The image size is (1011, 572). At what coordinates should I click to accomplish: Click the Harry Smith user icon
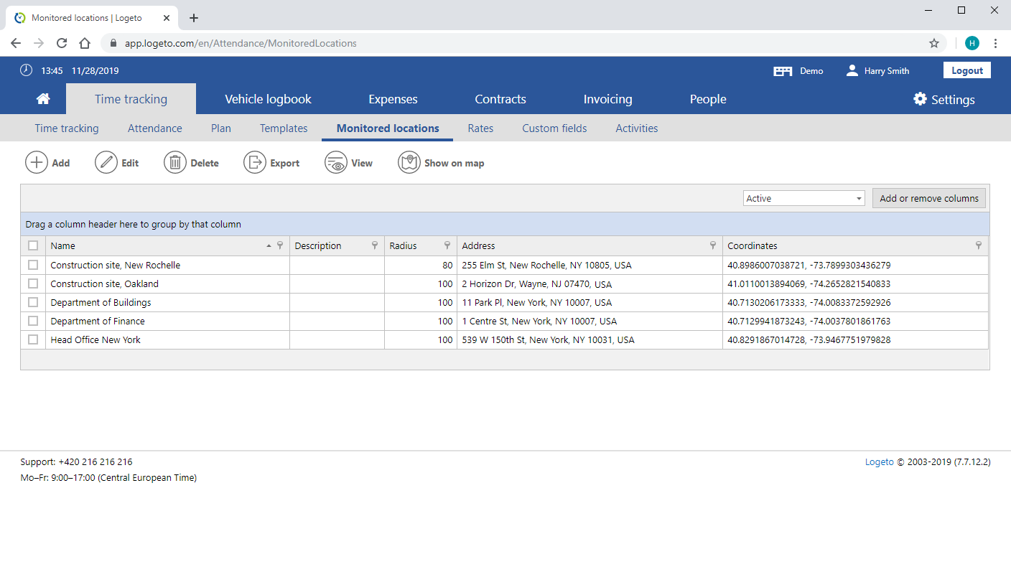(x=852, y=70)
